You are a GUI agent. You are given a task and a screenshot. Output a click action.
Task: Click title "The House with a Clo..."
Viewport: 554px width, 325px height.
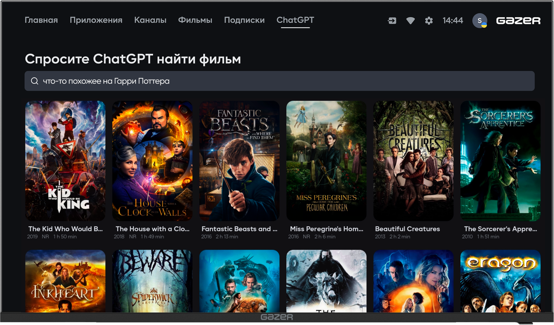coord(152,229)
